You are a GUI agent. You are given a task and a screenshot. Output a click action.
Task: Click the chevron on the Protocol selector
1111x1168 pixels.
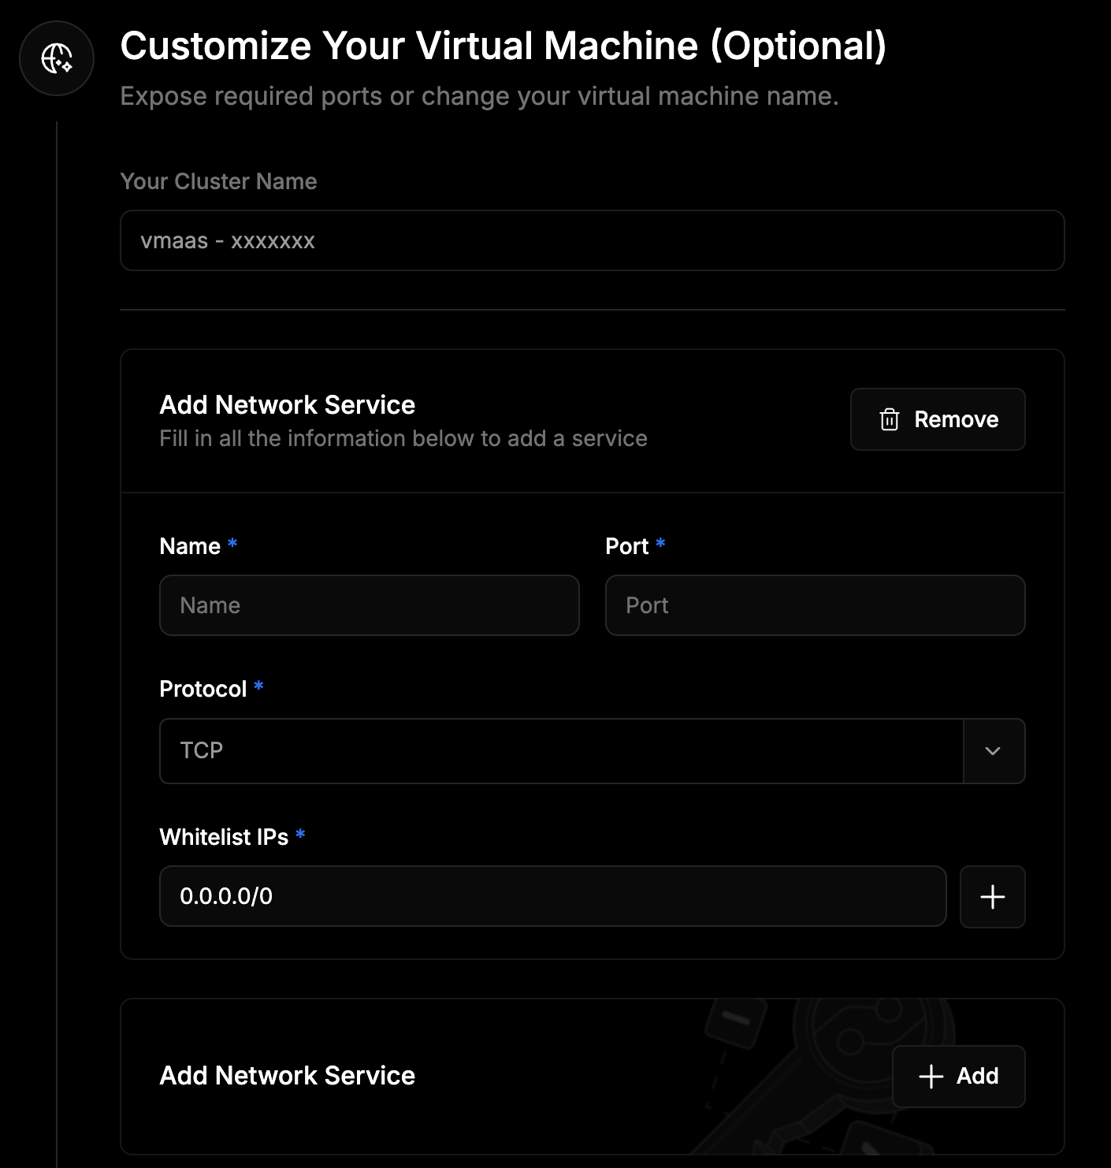(993, 751)
